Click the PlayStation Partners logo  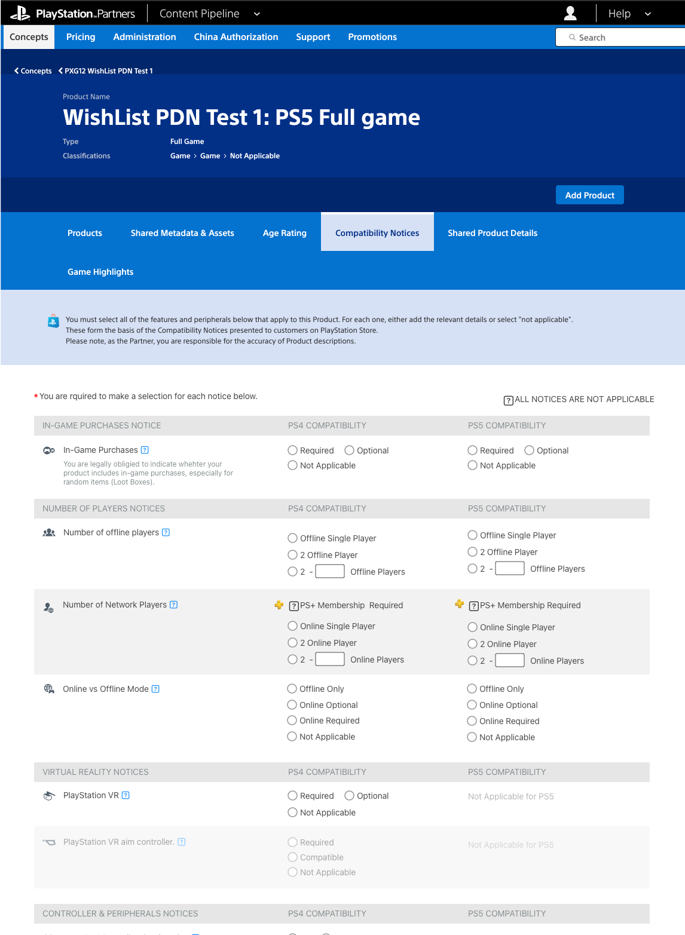[x=72, y=13]
